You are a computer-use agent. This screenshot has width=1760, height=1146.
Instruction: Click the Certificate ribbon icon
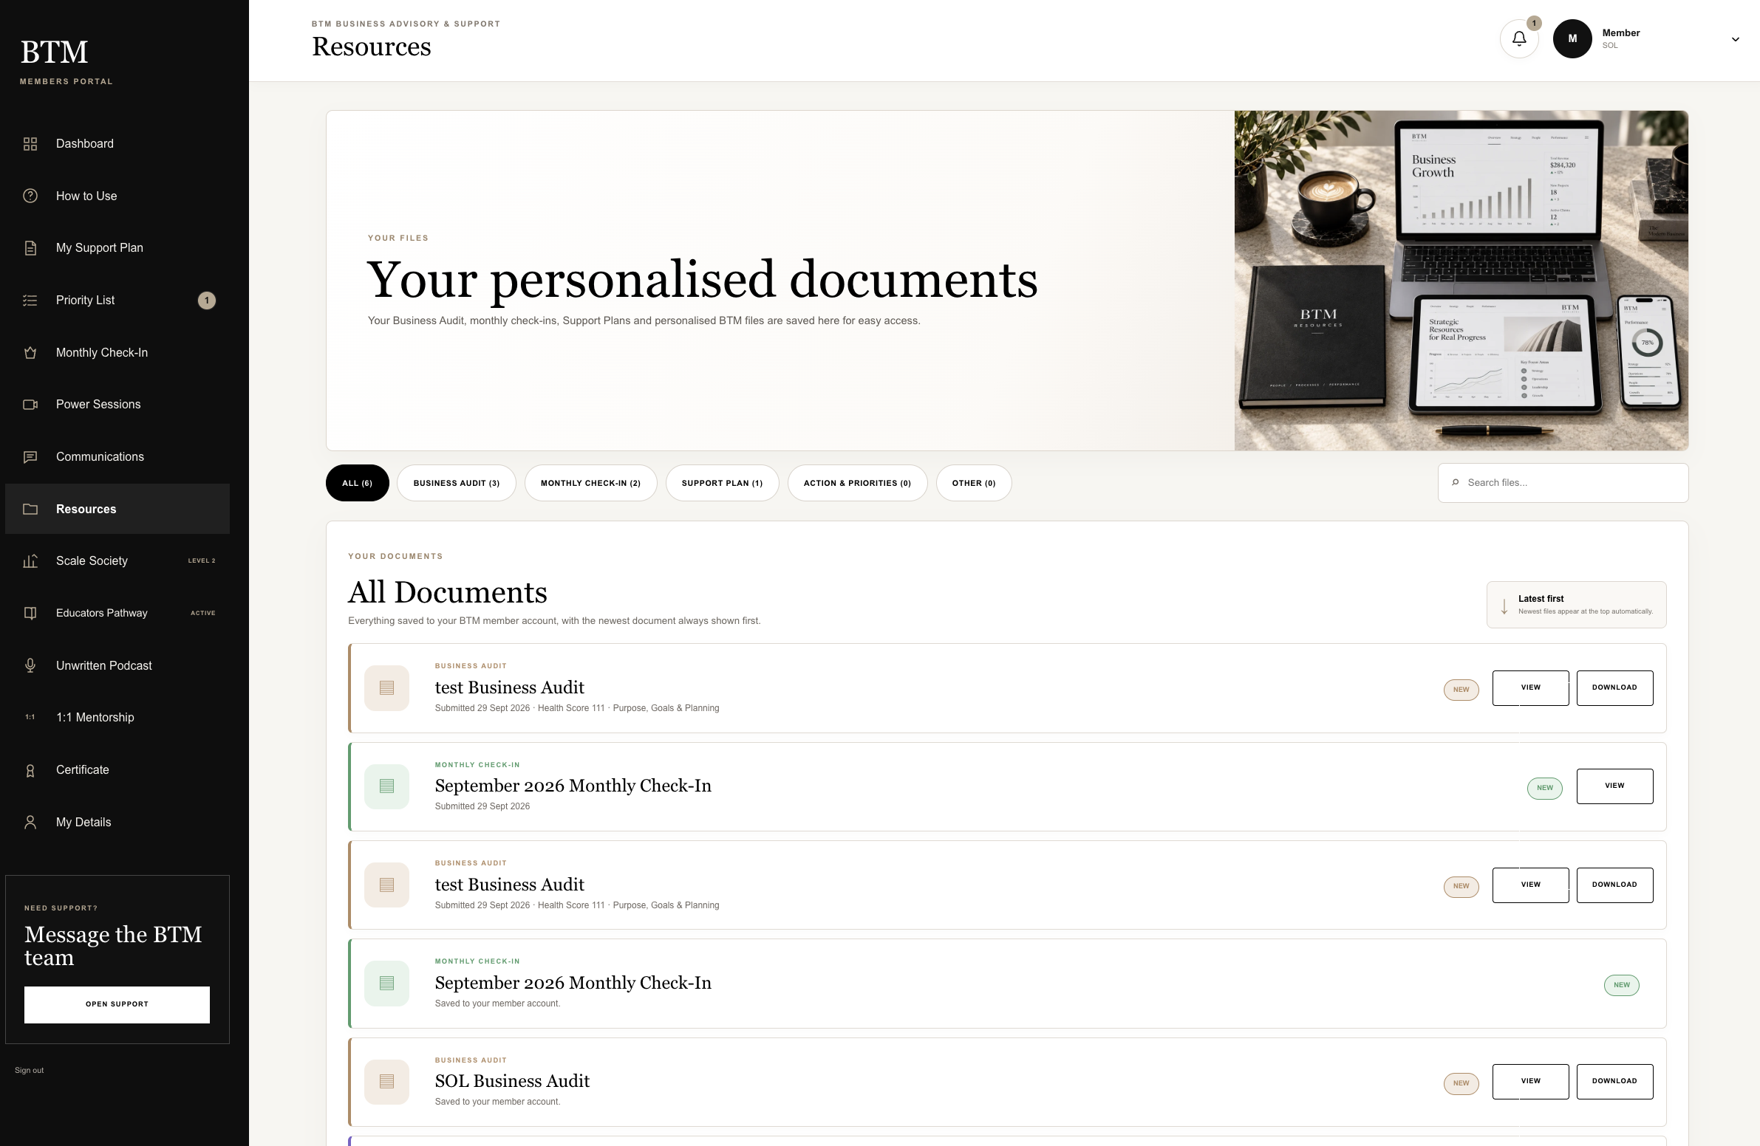30,770
